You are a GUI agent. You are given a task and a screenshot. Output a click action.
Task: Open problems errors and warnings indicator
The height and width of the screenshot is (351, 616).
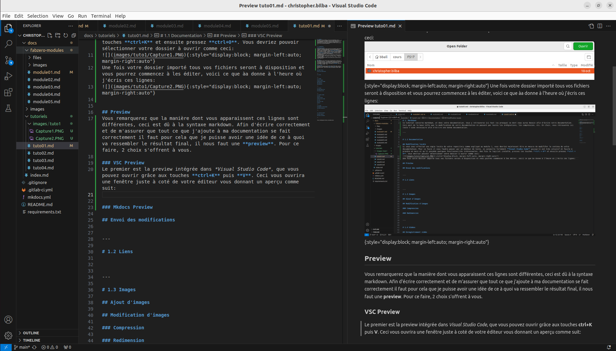(x=50, y=347)
